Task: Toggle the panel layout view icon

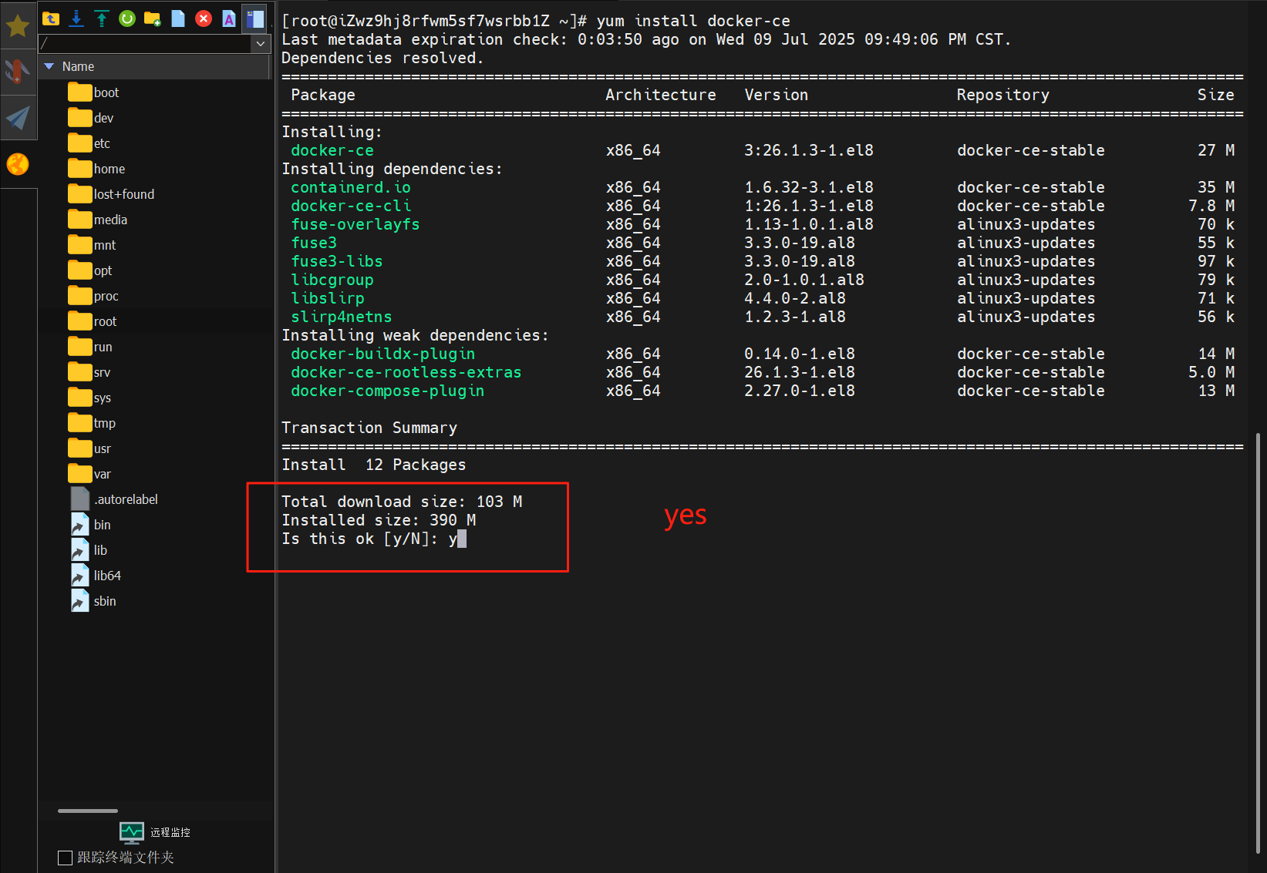Action: point(254,19)
